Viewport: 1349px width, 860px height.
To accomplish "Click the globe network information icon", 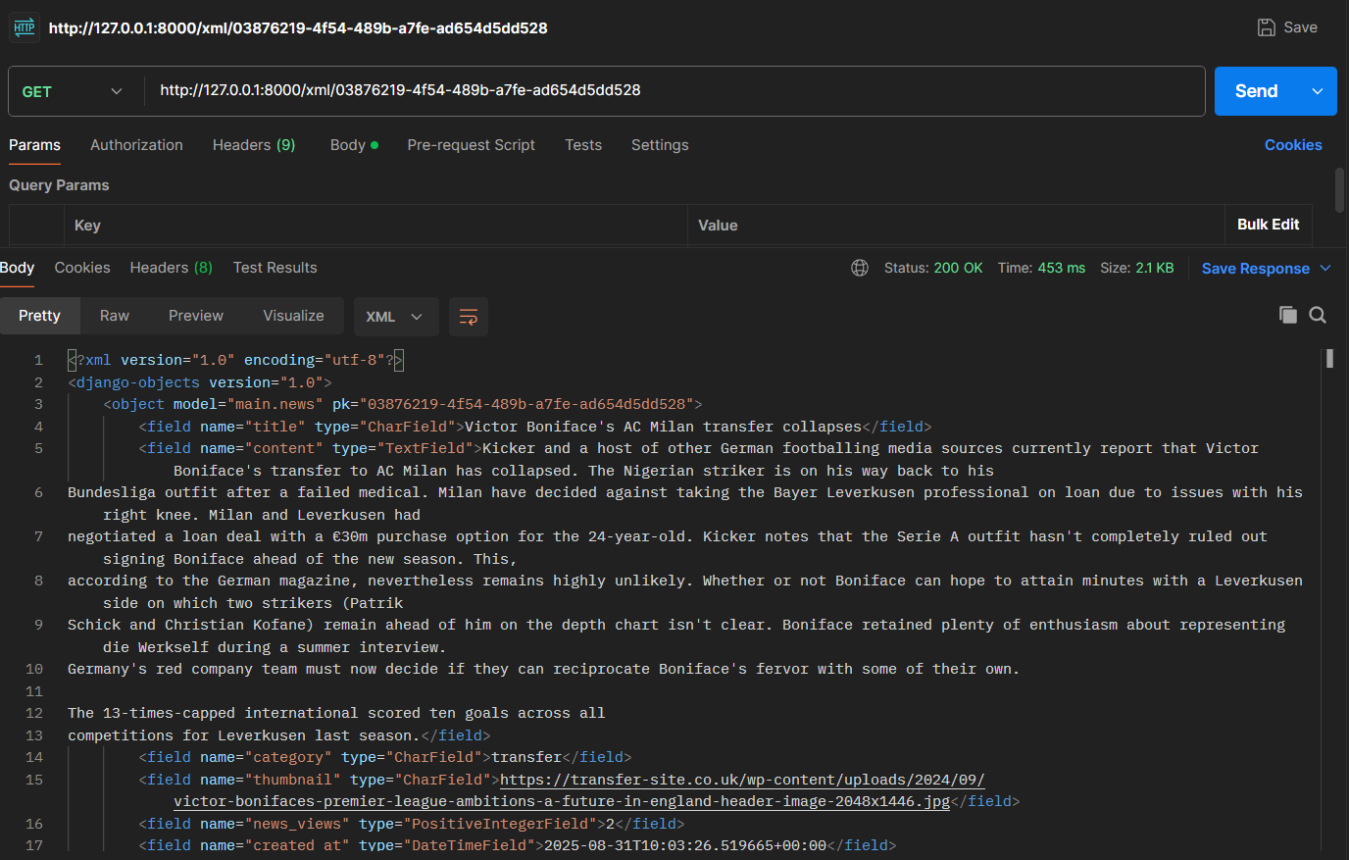I will click(x=860, y=268).
